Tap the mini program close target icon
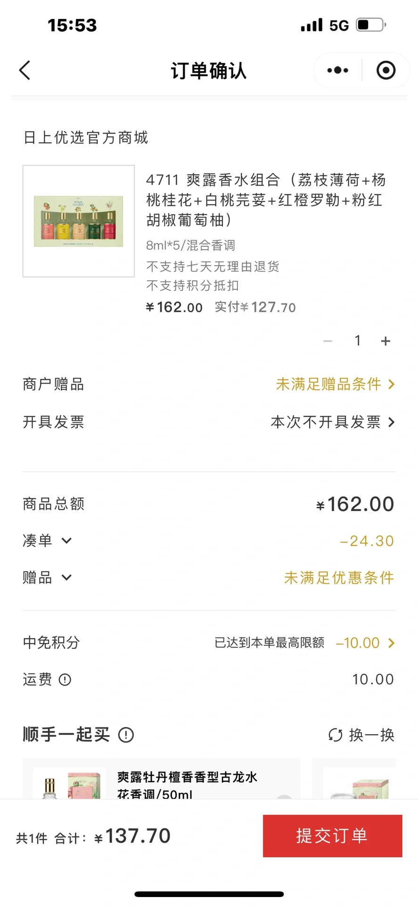Image resolution: width=418 pixels, height=906 pixels. (385, 71)
